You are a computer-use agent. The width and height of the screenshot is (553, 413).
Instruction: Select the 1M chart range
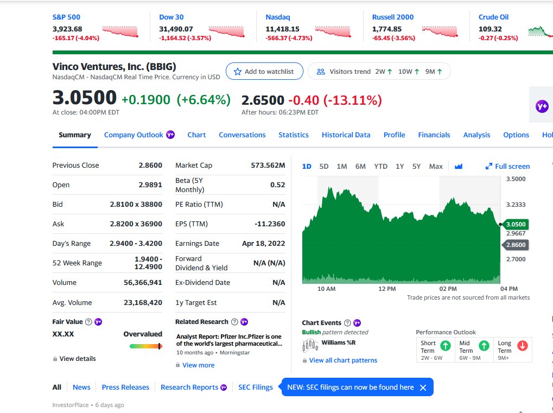pyautogui.click(x=342, y=166)
